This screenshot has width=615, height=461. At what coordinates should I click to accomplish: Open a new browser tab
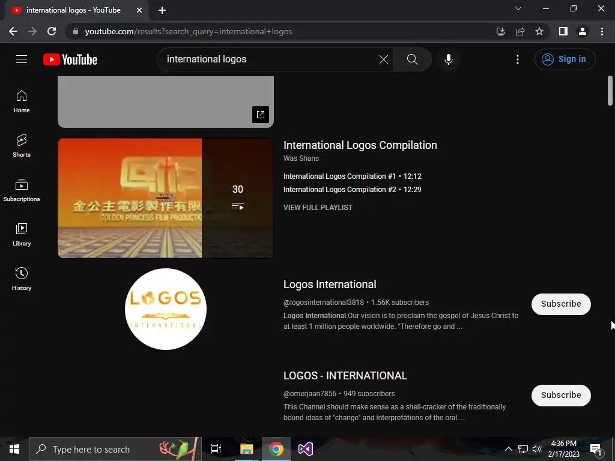[162, 10]
